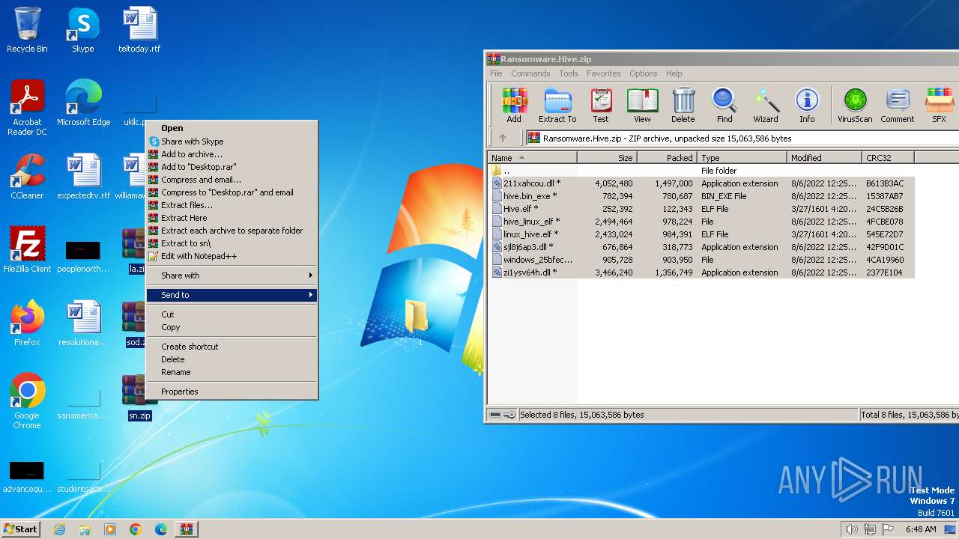The height and width of the screenshot is (539, 959).
Task: Click the Delete toolbar icon
Action: click(x=683, y=106)
